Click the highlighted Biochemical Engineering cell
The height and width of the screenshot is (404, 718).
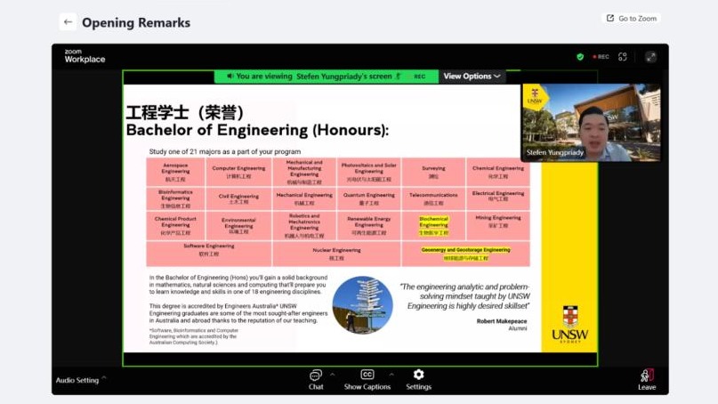(433, 225)
